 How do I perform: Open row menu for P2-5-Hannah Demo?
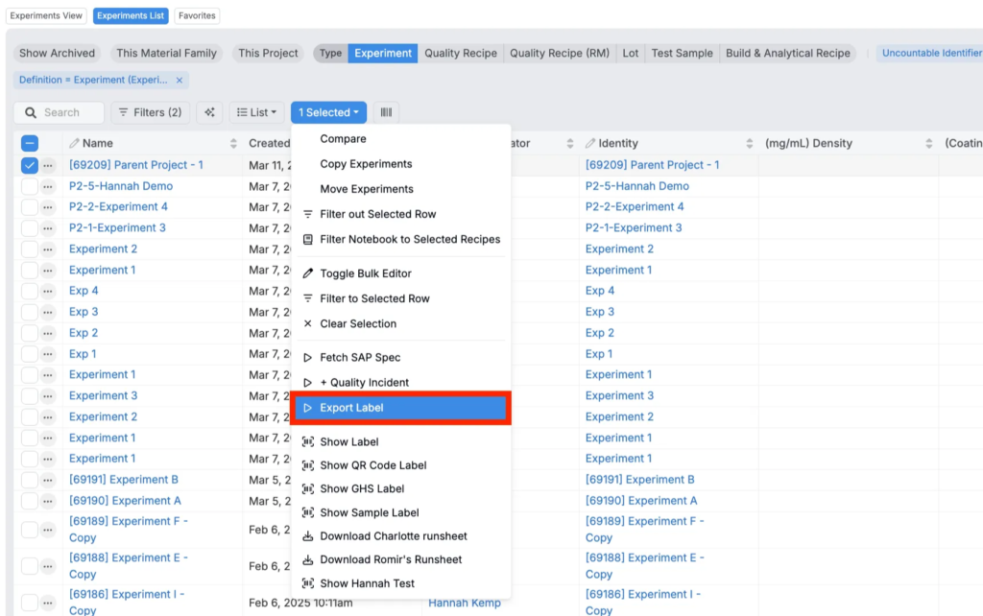pyautogui.click(x=48, y=187)
